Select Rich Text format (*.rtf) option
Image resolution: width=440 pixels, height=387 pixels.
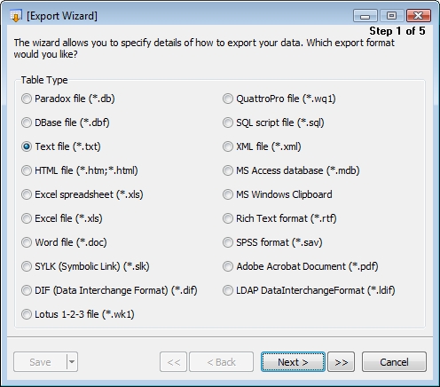click(x=279, y=218)
